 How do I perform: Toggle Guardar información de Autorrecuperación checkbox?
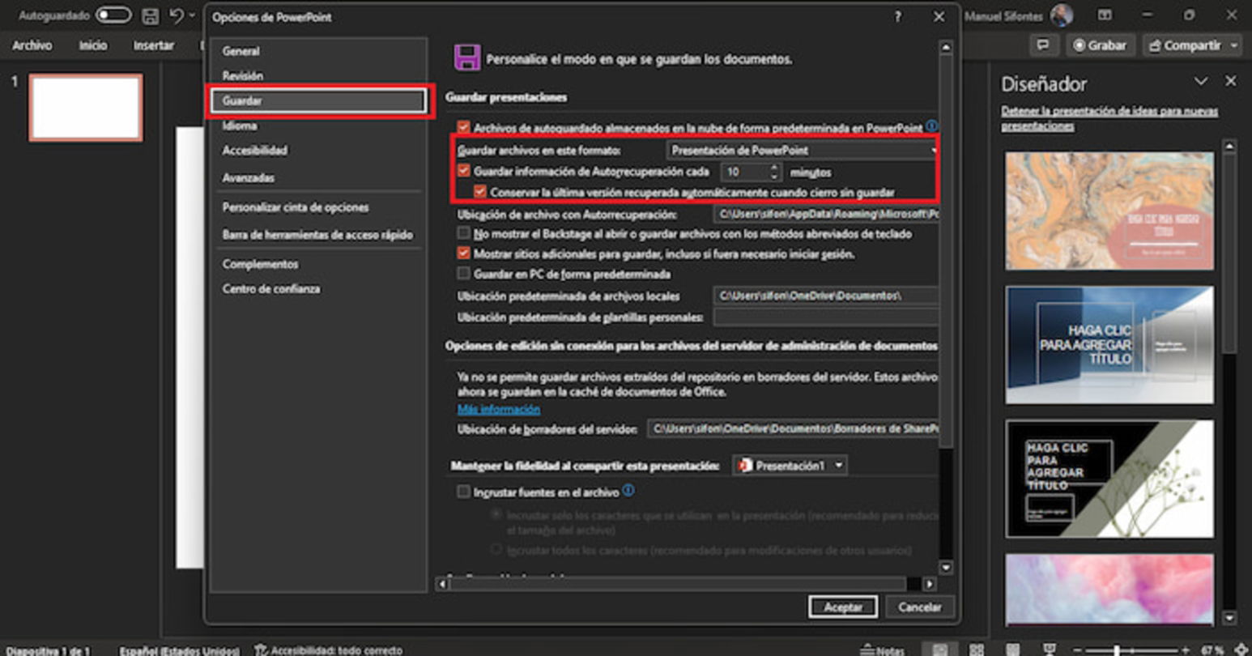[x=463, y=171]
